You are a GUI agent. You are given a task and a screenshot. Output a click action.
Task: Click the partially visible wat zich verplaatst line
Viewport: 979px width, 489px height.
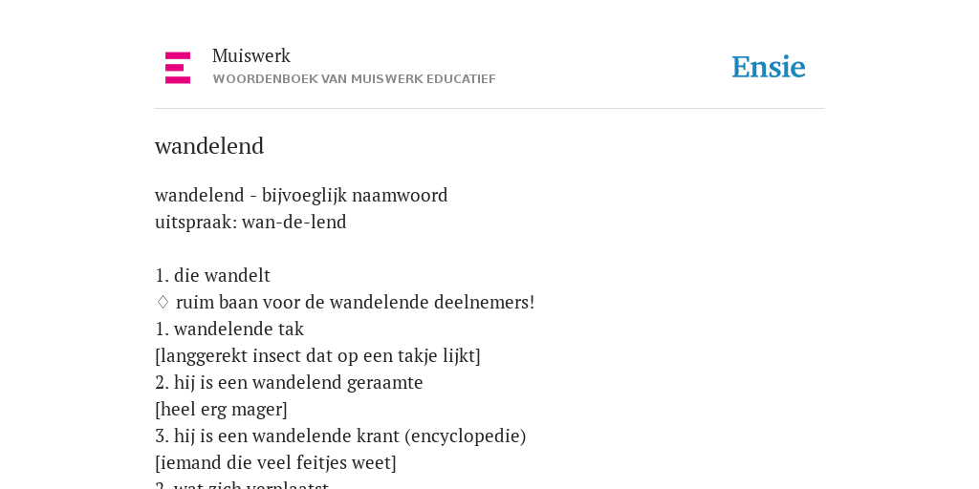coord(242,484)
